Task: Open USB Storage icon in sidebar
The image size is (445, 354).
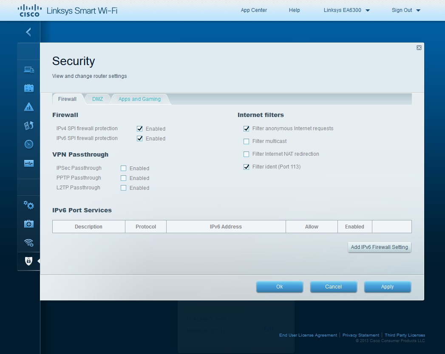Action: 28,163
